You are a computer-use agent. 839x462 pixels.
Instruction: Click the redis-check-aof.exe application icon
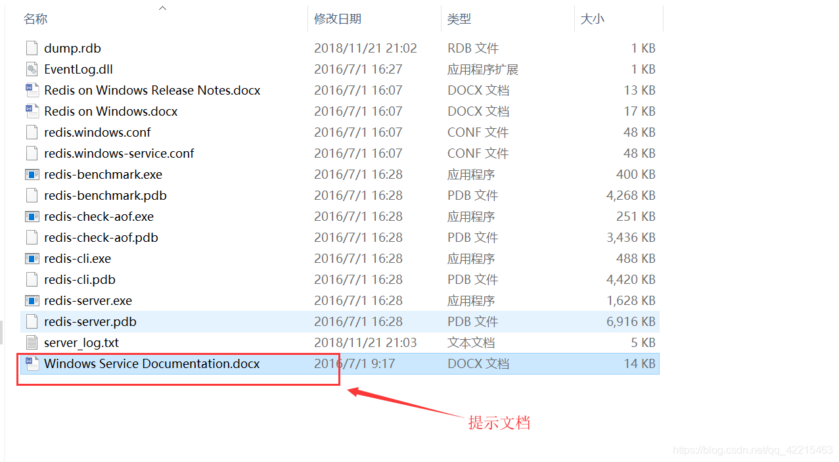[x=32, y=216]
